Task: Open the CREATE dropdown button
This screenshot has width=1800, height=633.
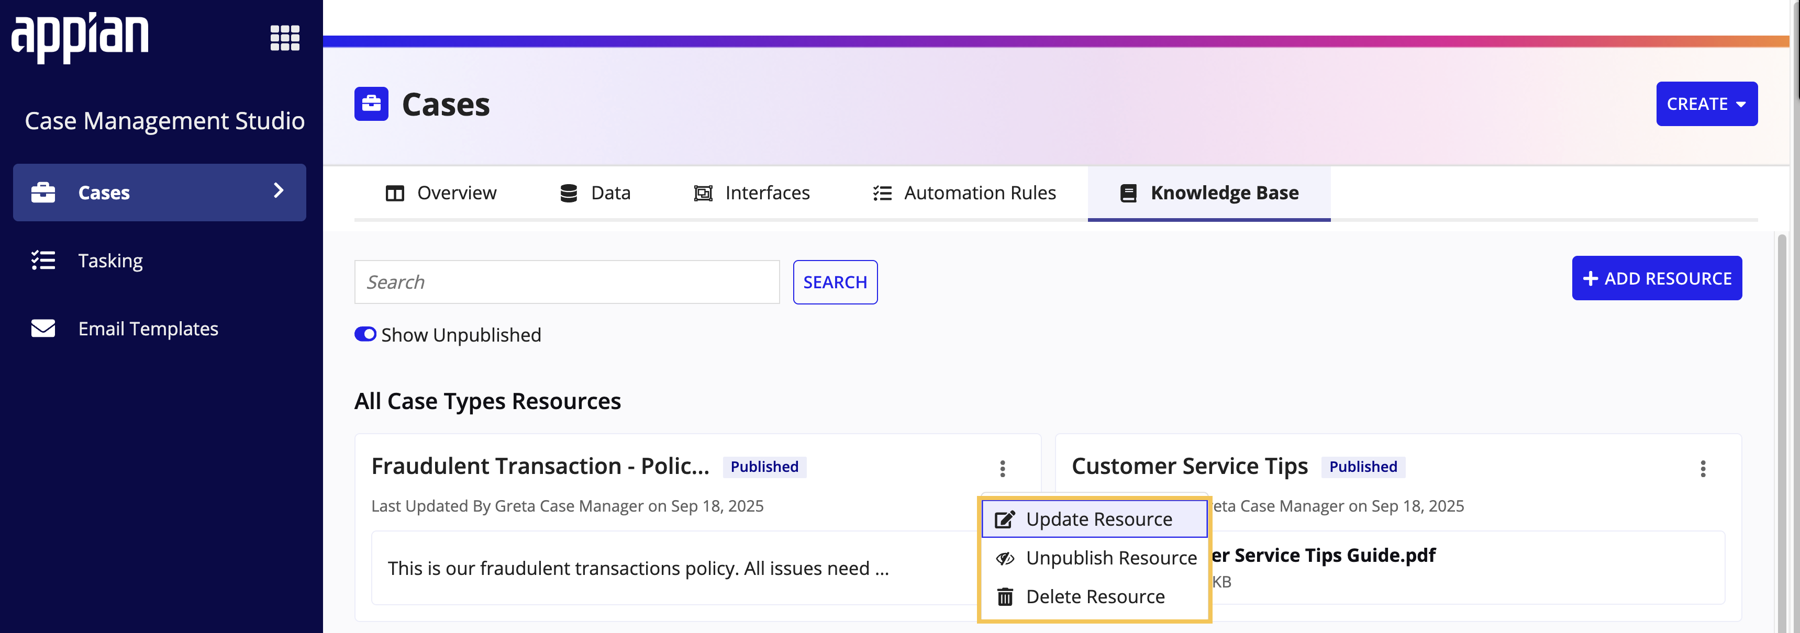Action: click(x=1706, y=104)
